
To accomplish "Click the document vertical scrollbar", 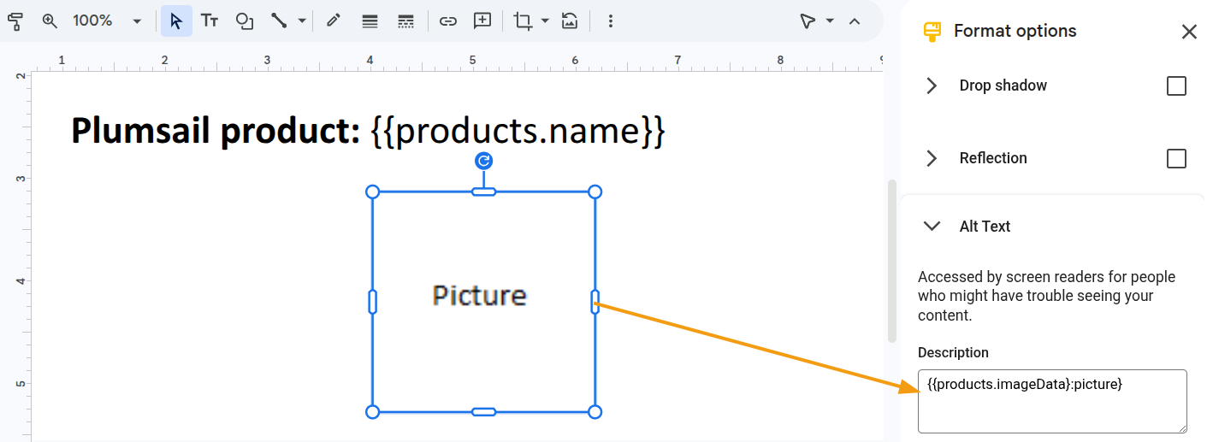I will (892, 261).
